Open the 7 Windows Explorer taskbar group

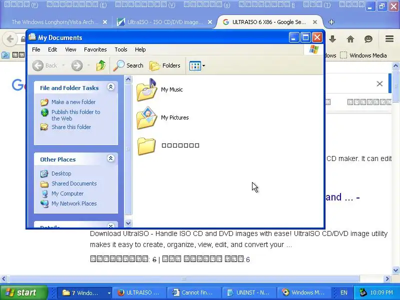tap(84, 292)
